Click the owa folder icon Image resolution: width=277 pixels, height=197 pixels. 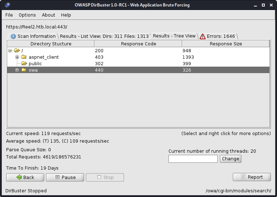24,70
